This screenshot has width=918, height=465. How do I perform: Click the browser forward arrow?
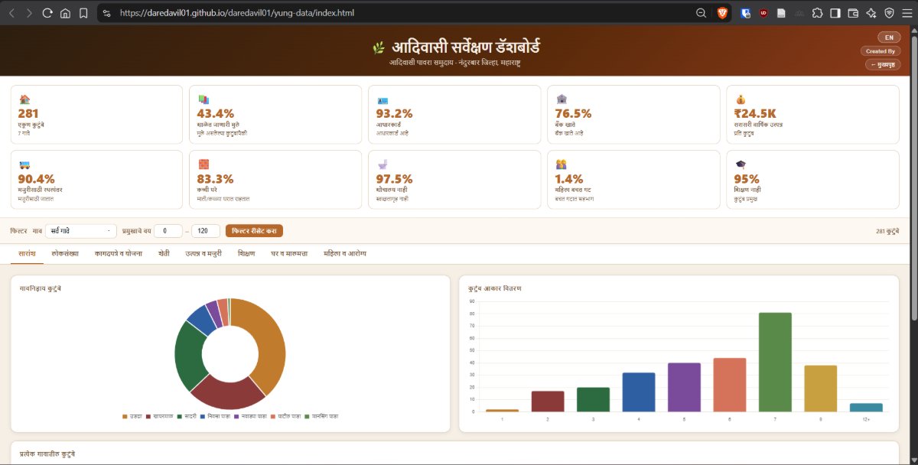(x=29, y=13)
